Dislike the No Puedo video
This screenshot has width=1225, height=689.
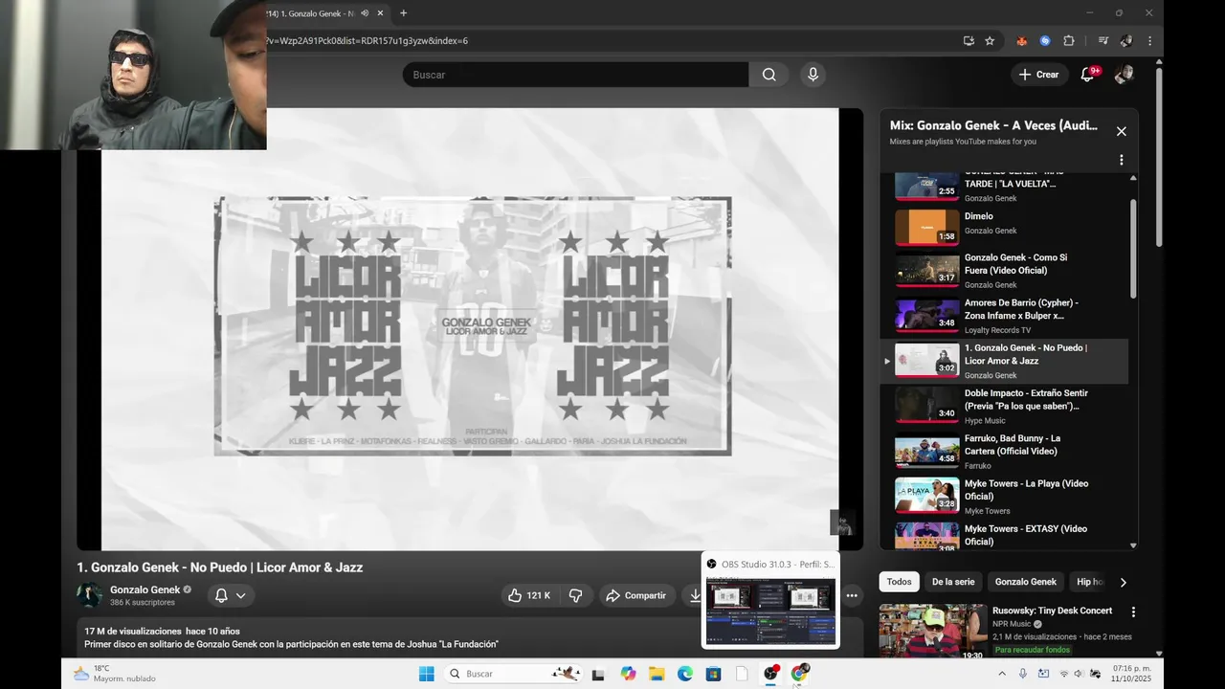[575, 595]
